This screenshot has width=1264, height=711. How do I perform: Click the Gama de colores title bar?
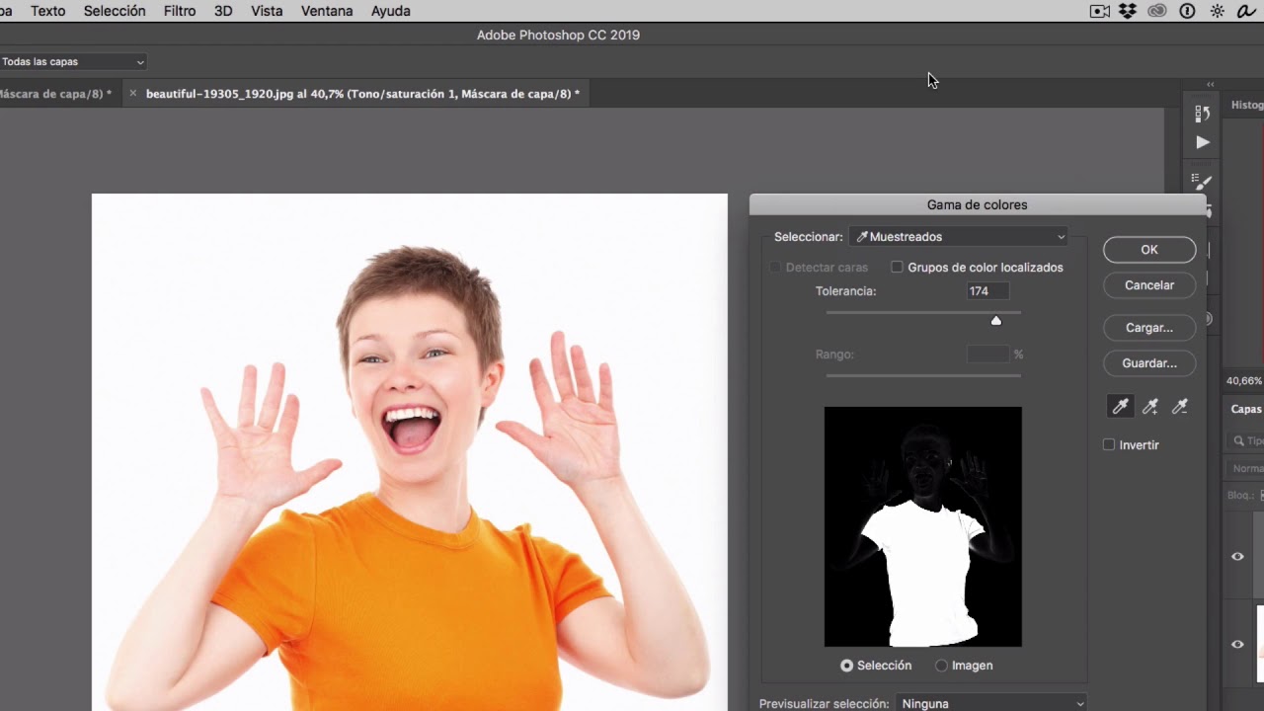[x=978, y=205]
